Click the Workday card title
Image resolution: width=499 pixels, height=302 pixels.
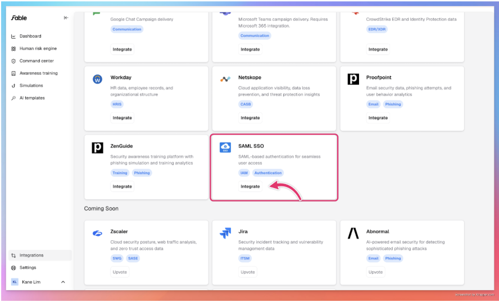[x=121, y=77]
